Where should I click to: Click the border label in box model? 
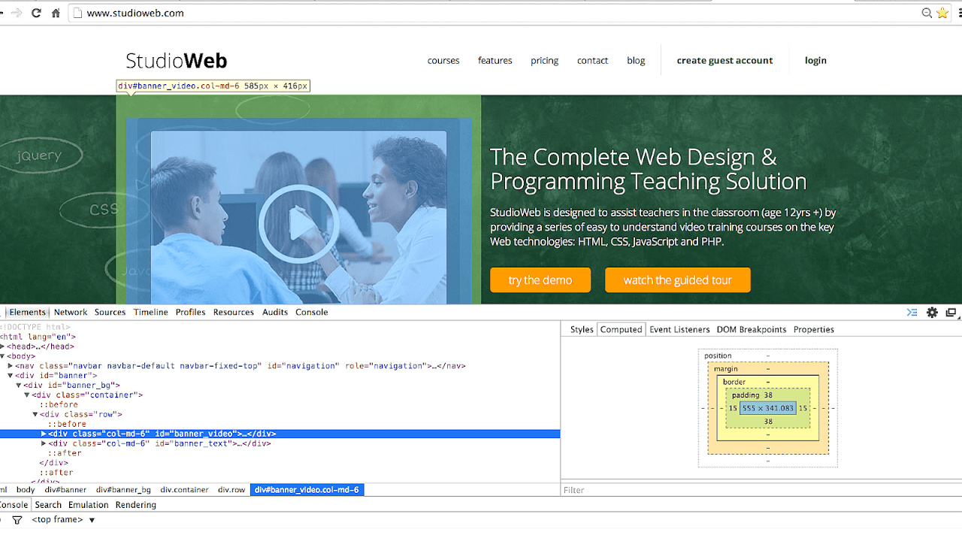pyautogui.click(x=734, y=382)
